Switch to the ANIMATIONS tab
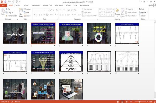156x103 pixels. coord(48,5)
